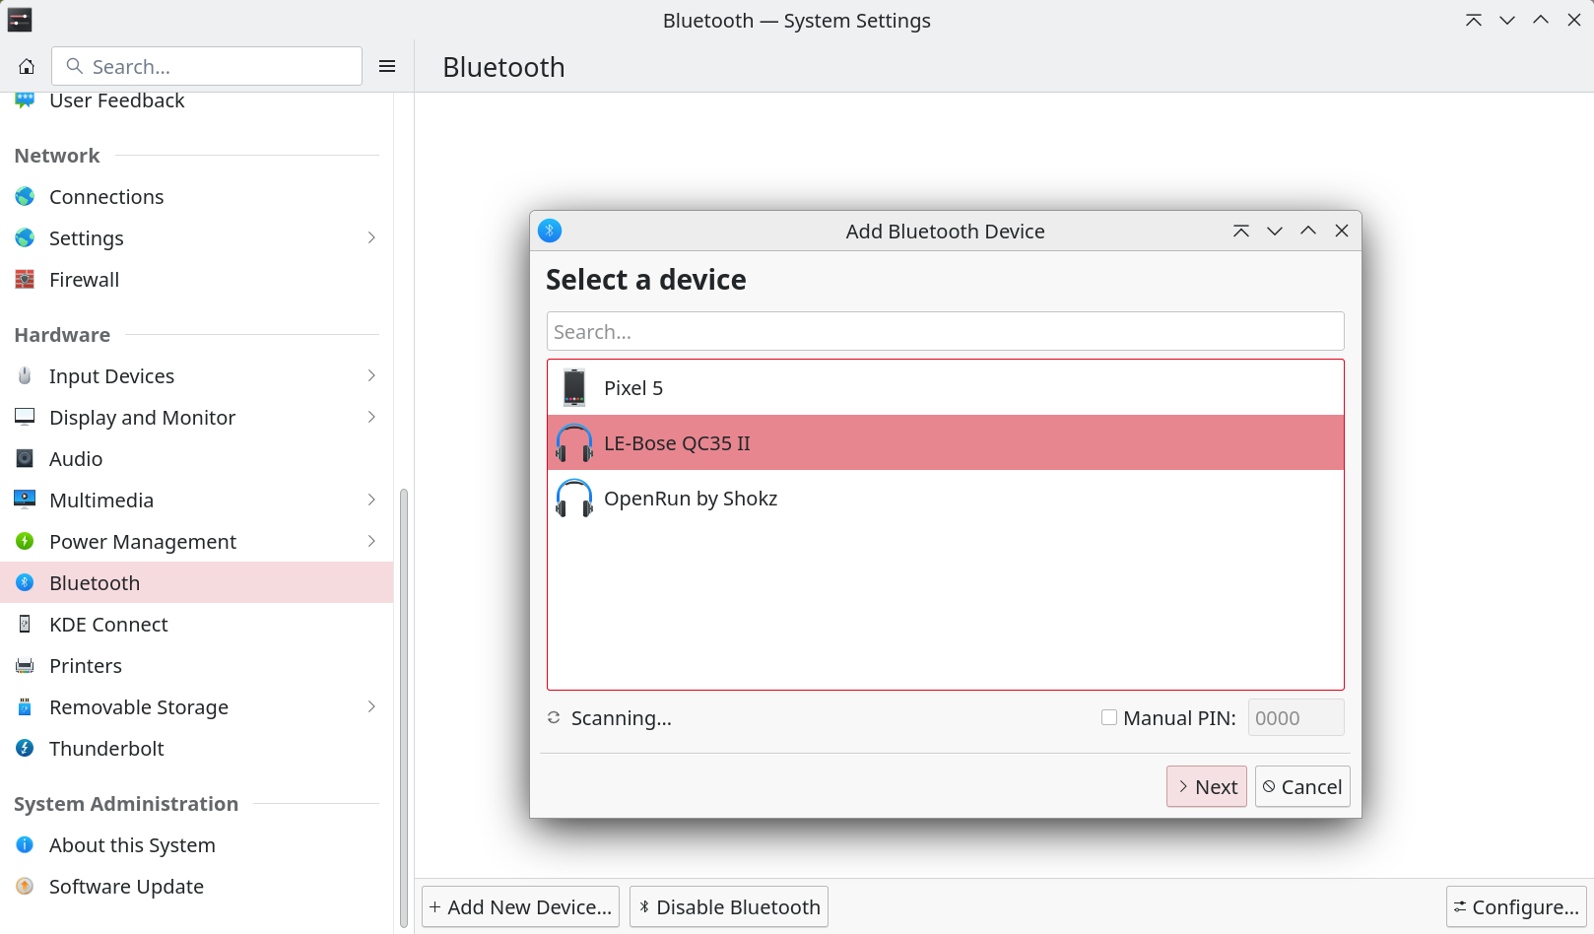Click the About this System info icon

tap(25, 844)
